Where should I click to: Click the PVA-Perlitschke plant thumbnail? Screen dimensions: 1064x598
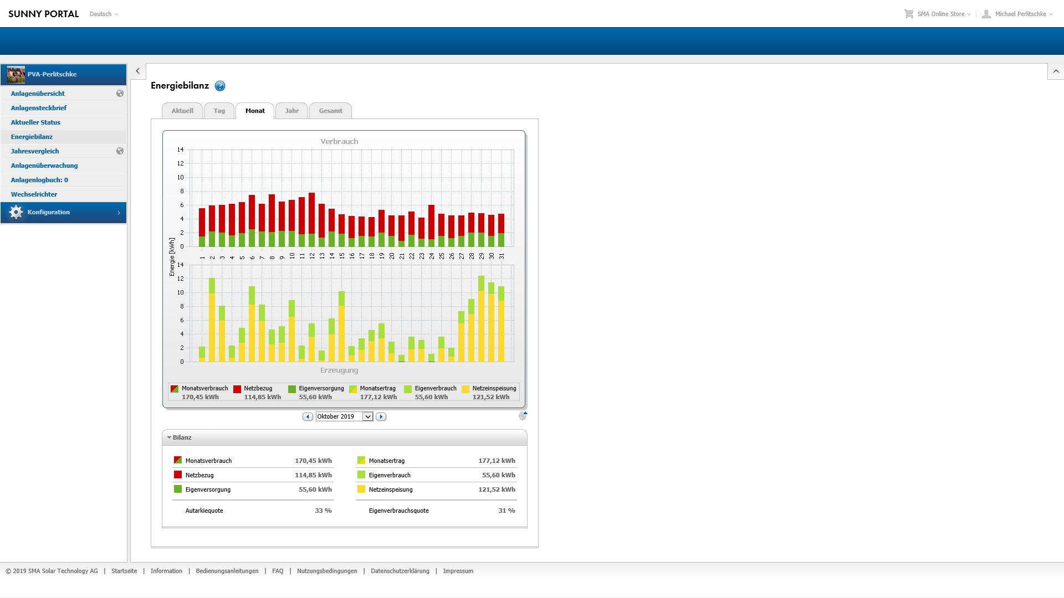pyautogui.click(x=16, y=74)
